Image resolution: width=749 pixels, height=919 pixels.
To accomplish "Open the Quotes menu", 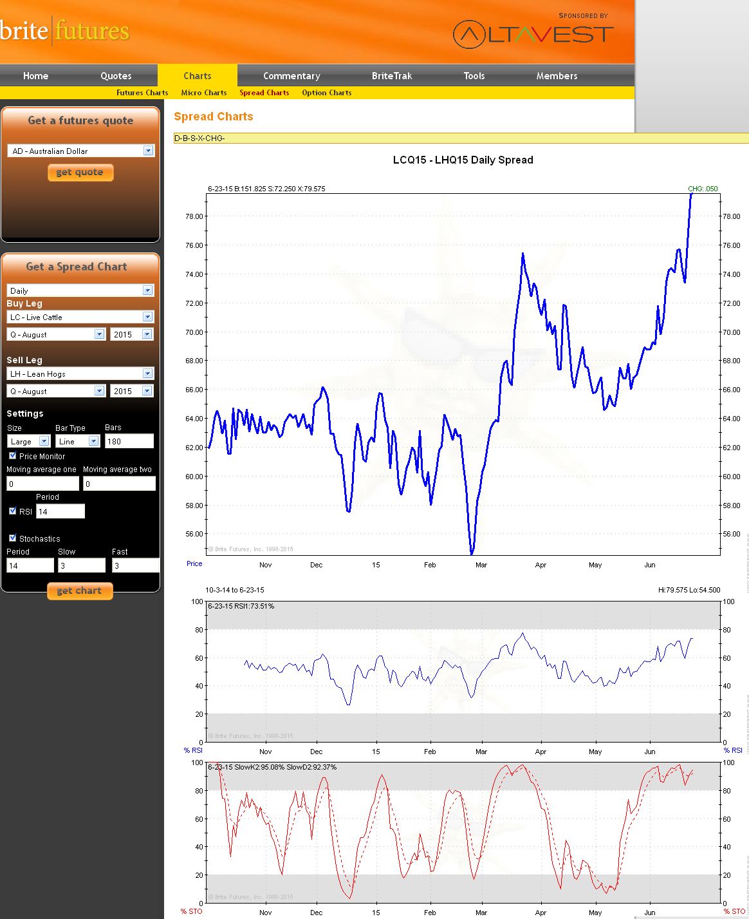I will 116,76.
